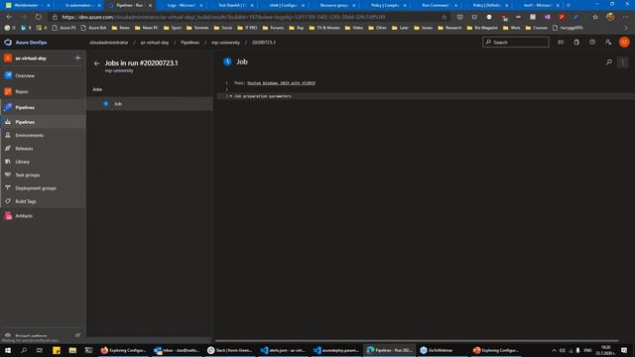Search the job log with magnifier
Image resolution: width=635 pixels, height=357 pixels.
pyautogui.click(x=608, y=61)
